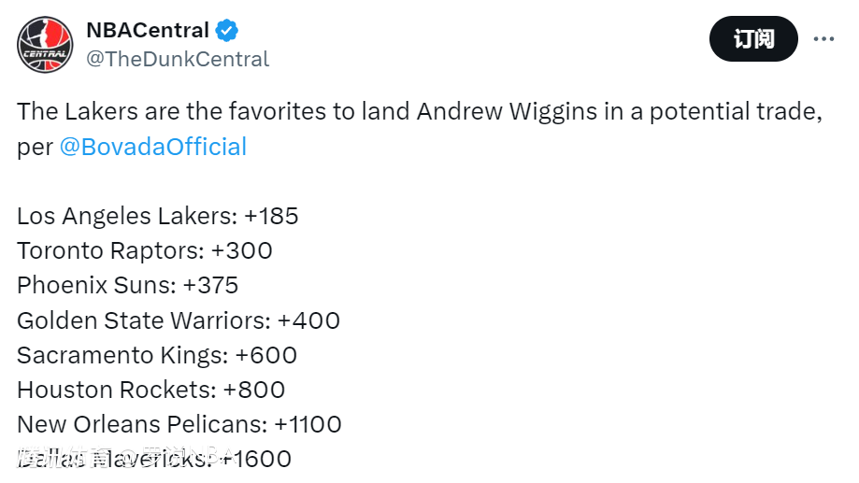
Task: Click the +1100 odds value
Action: click(x=308, y=424)
